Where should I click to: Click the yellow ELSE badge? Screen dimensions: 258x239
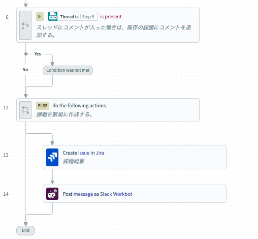point(43,106)
